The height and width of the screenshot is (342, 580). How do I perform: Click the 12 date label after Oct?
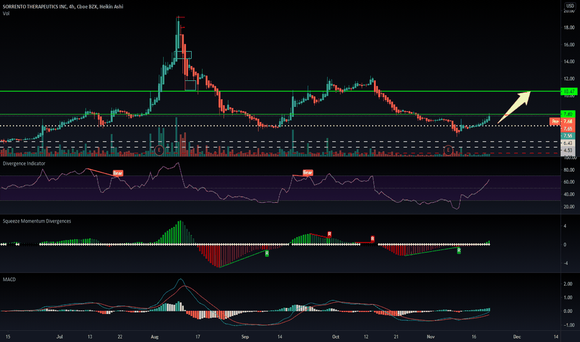[366, 337]
